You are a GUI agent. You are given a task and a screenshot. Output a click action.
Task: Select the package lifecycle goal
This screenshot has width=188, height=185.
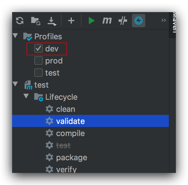pyautogui.click(x=72, y=157)
